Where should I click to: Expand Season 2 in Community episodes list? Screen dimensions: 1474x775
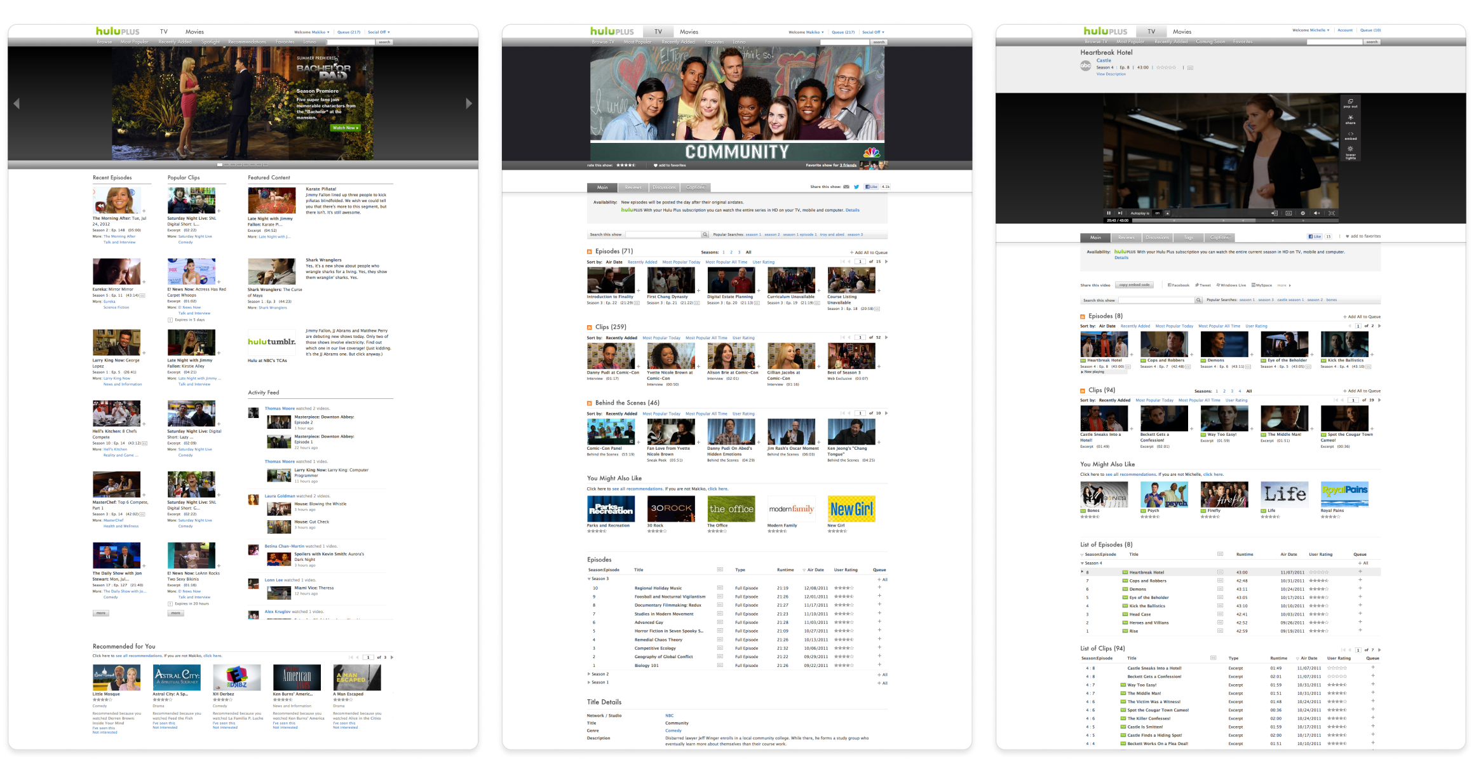click(589, 674)
